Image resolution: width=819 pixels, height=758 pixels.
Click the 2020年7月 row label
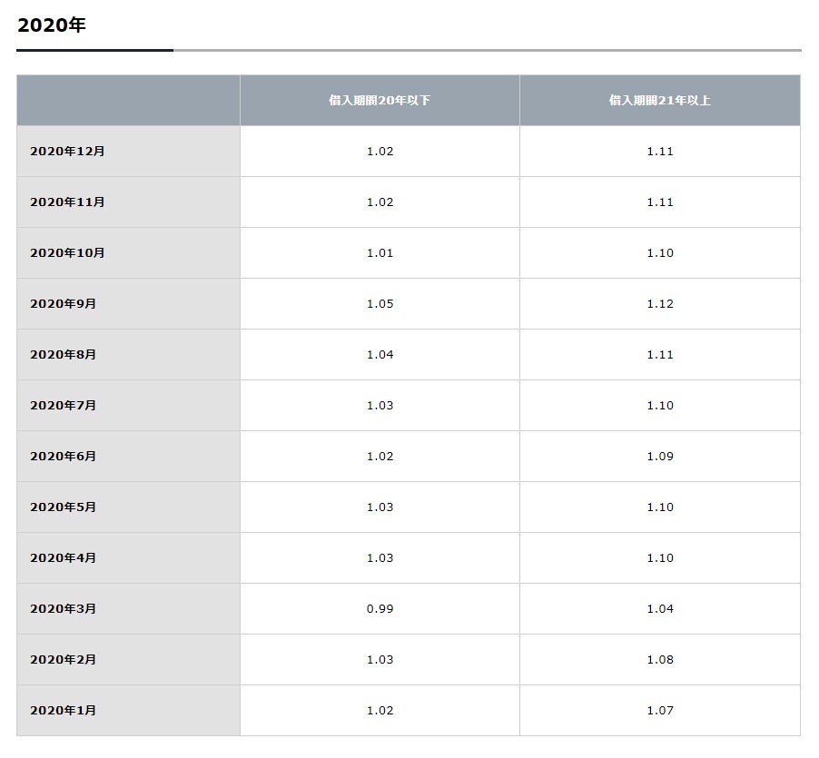(x=64, y=405)
